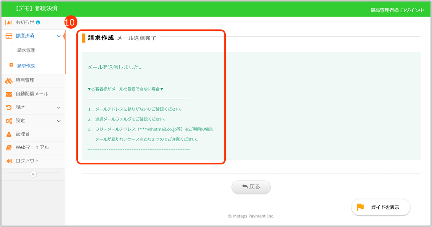
Task: Click the history clock icon for 履歴
Action: click(9, 108)
